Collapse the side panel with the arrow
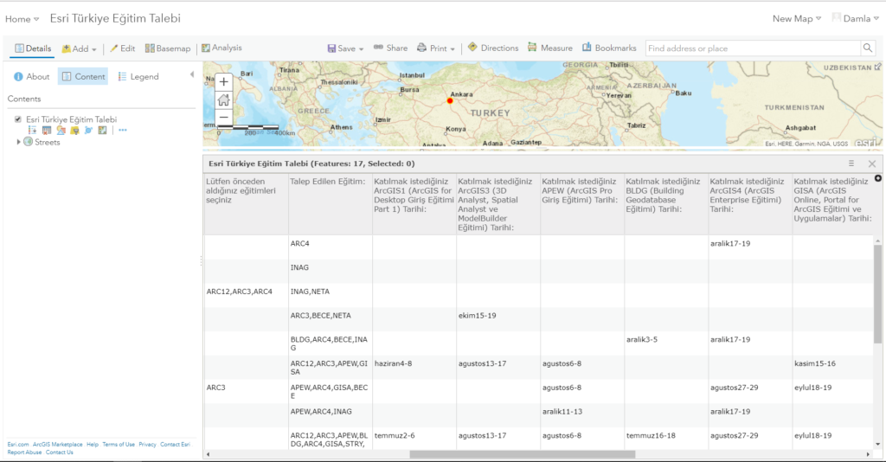Viewport: 886px width, 462px height. pos(192,74)
